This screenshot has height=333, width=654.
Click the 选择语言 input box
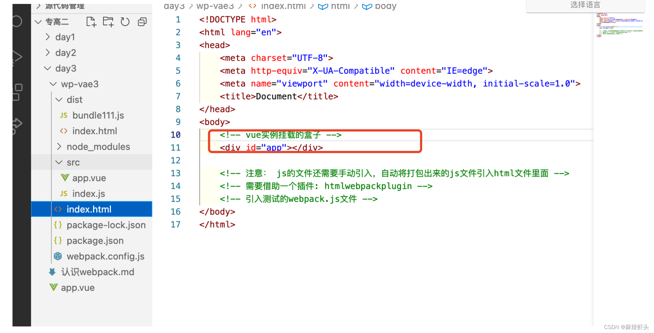(585, 6)
